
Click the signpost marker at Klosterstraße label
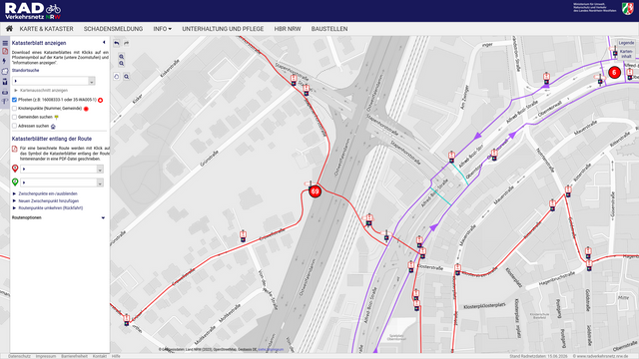[x=411, y=267]
